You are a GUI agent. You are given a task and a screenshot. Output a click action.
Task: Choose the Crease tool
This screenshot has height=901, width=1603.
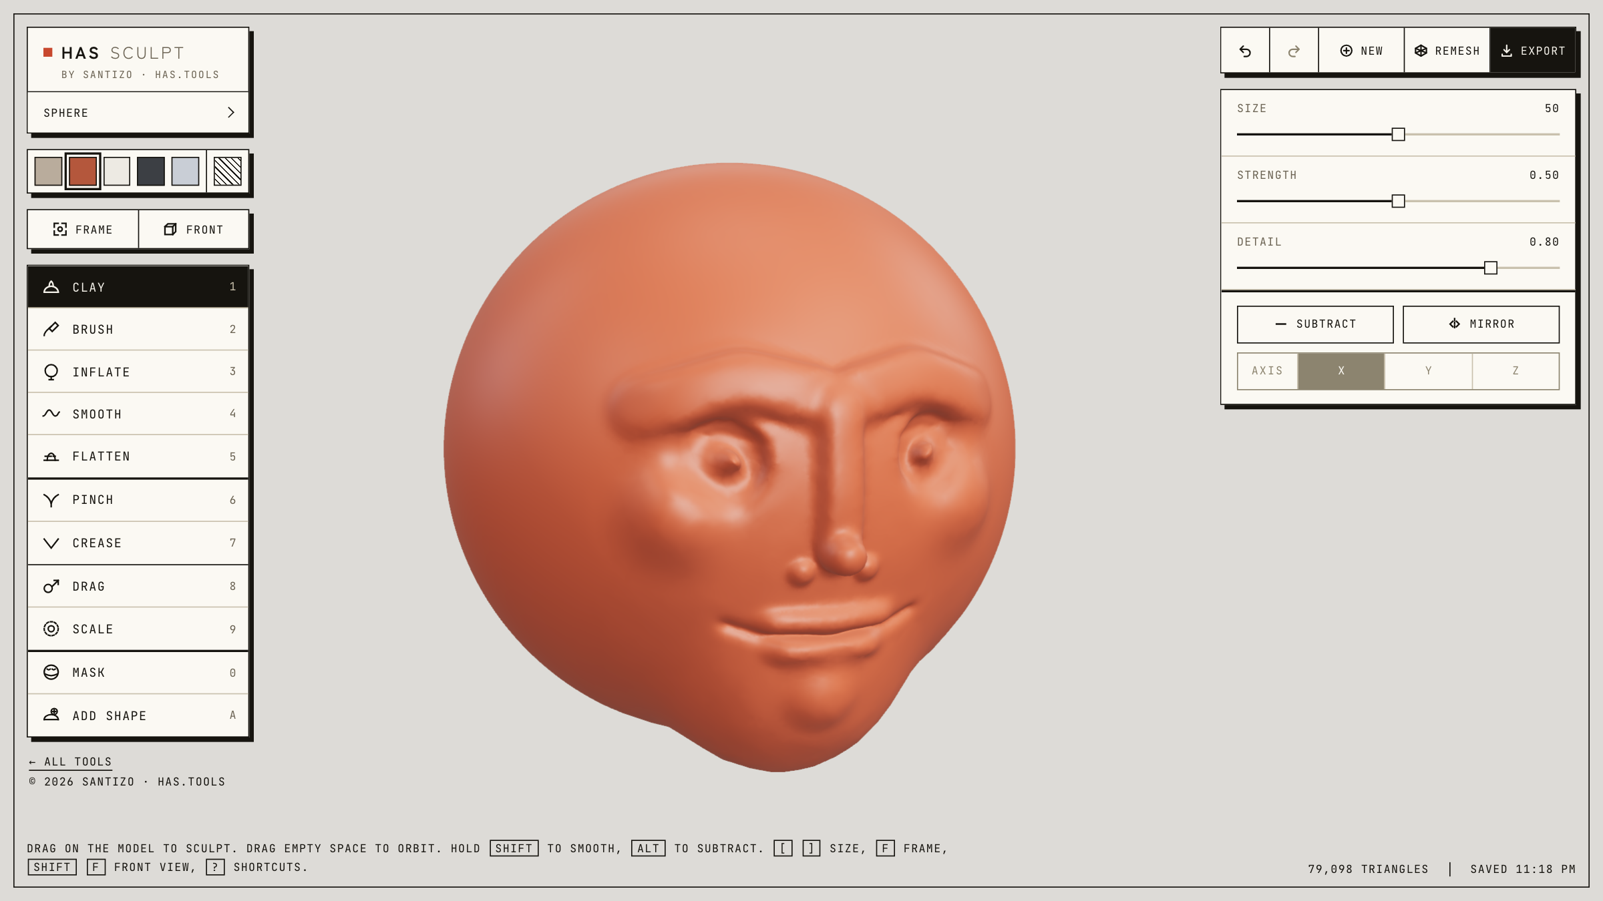(x=138, y=543)
